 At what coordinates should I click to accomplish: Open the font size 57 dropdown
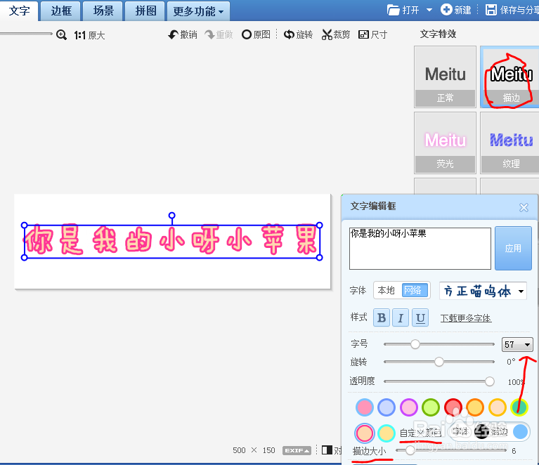pos(517,344)
